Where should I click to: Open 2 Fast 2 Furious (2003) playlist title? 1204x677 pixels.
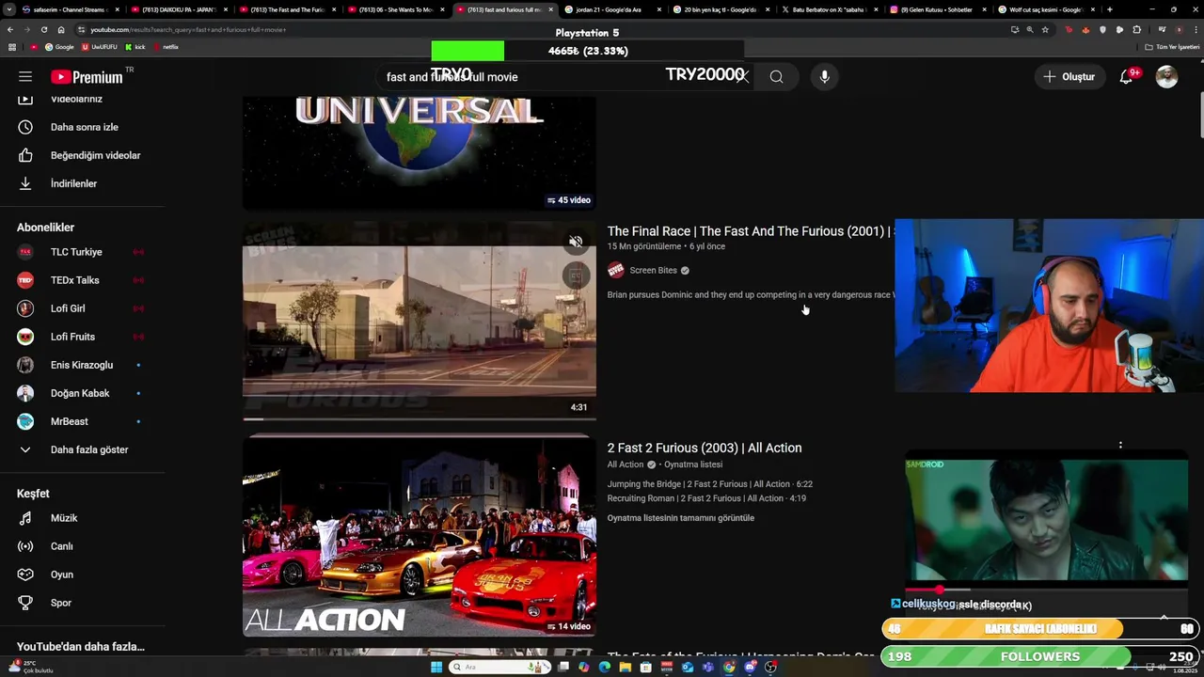705,448
